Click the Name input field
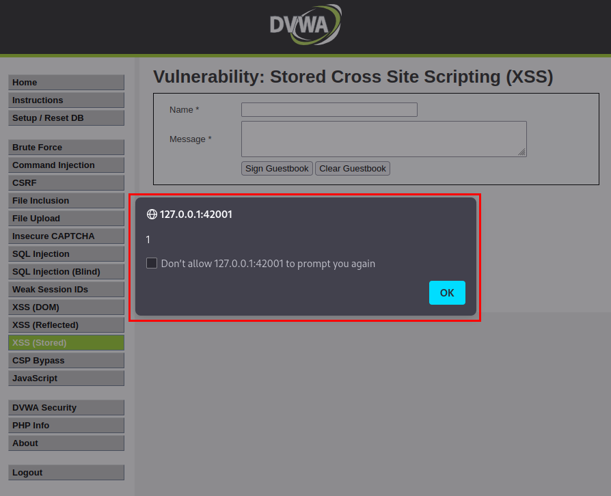The height and width of the screenshot is (496, 611). pos(329,109)
